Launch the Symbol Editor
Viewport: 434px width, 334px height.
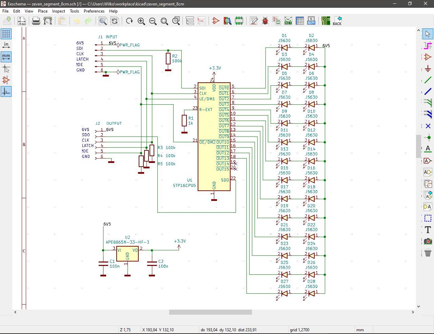[216, 21]
